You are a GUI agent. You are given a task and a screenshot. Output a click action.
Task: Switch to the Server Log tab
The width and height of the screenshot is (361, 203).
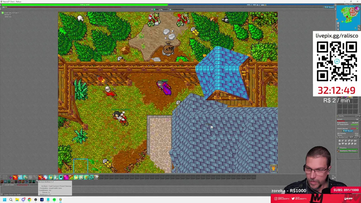point(23,185)
